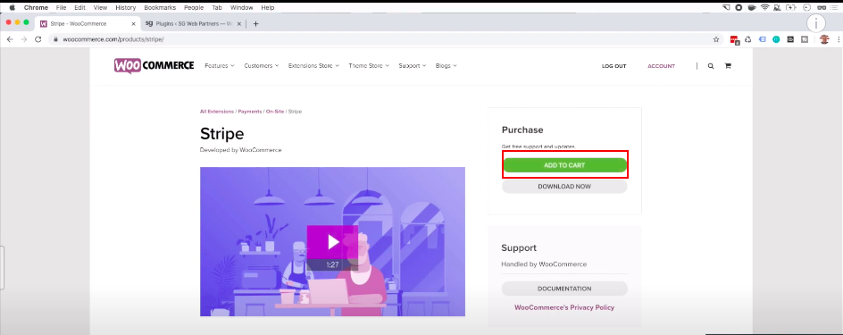Viewport: 843px width, 335px height.
Task: Click the 'Developed by WooCommerce' text
Action: (x=240, y=150)
